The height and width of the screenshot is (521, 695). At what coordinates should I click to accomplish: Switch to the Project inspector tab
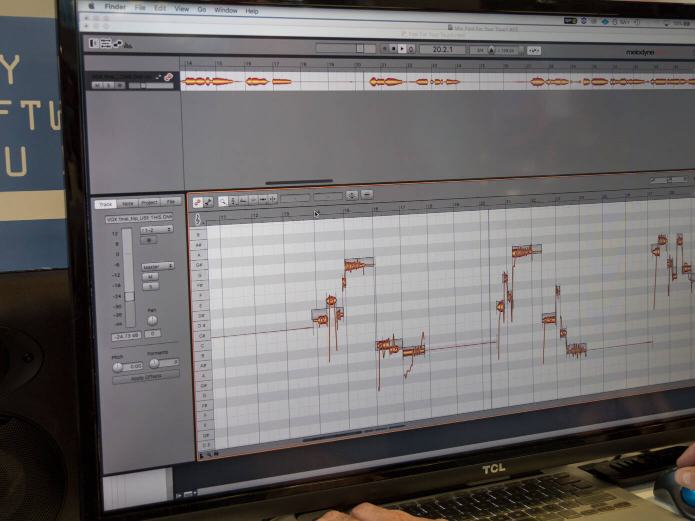pyautogui.click(x=149, y=202)
